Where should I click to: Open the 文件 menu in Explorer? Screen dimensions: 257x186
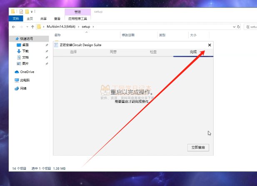[x=16, y=19]
